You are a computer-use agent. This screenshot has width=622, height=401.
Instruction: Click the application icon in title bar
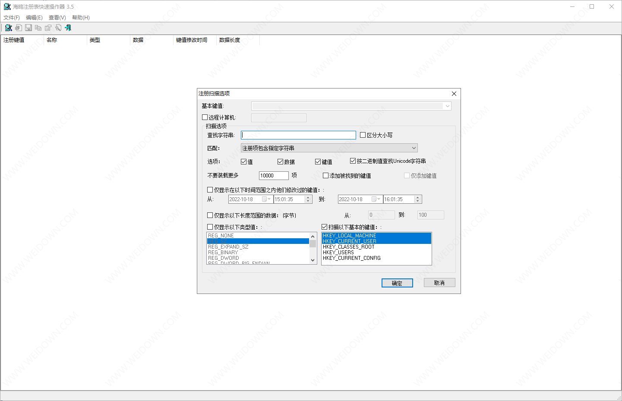(7, 6)
